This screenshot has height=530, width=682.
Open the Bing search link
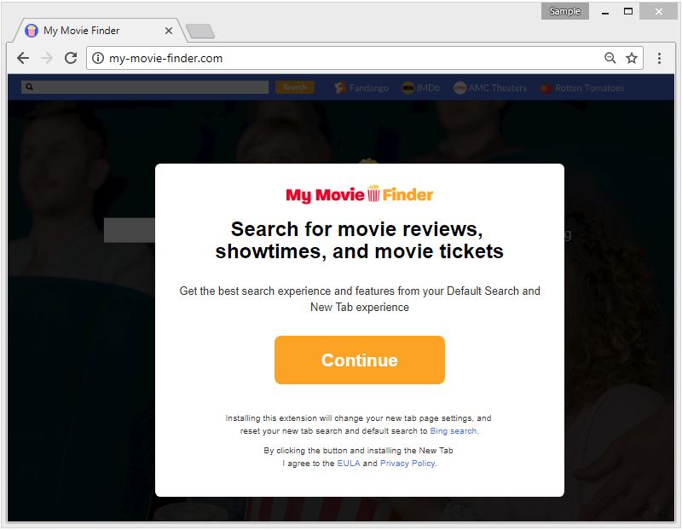(454, 431)
